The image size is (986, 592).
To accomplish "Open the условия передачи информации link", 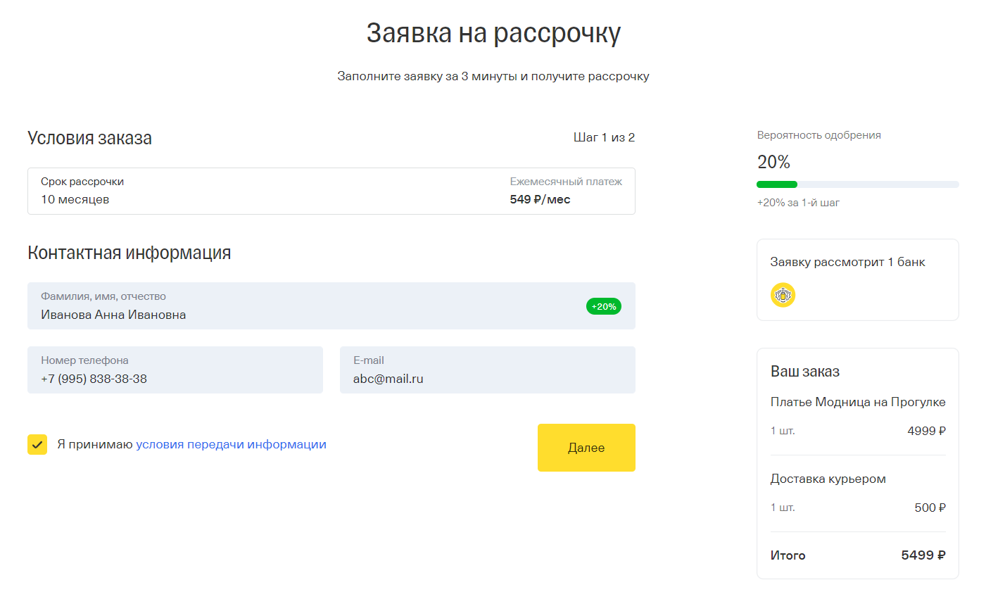I will click(231, 444).
